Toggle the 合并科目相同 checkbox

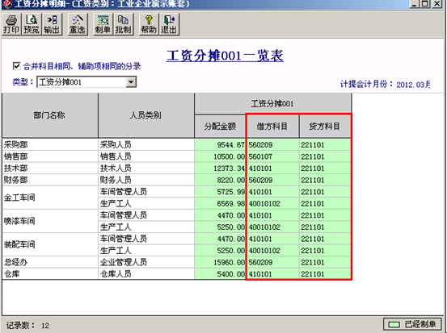coord(16,66)
